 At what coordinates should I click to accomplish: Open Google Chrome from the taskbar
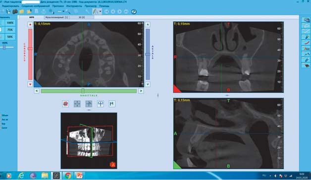click(x=68, y=176)
